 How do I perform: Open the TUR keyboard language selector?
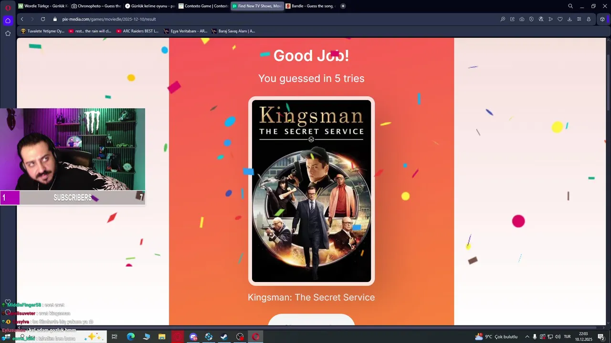click(567, 337)
